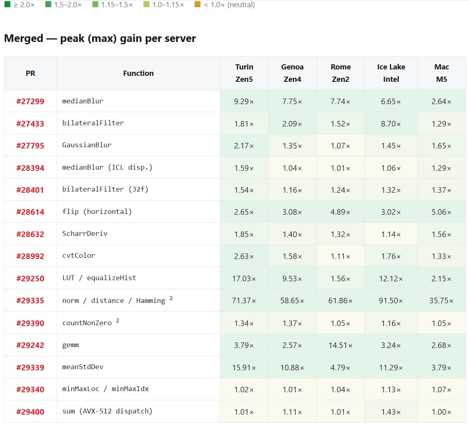
Task: Open PR #29390 for countNonZero
Action: [30, 323]
